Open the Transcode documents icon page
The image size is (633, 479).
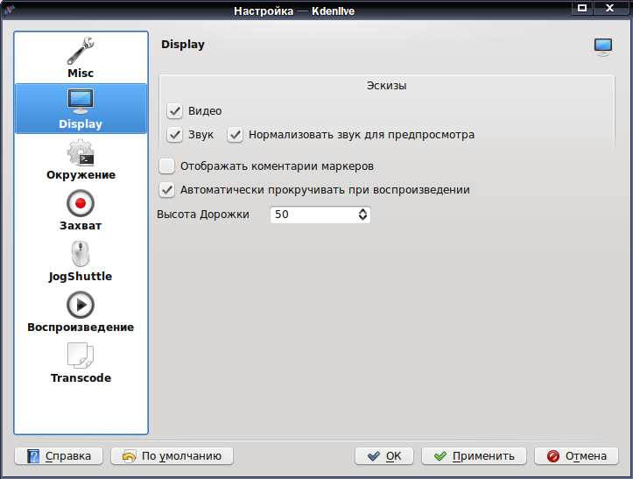tap(81, 356)
